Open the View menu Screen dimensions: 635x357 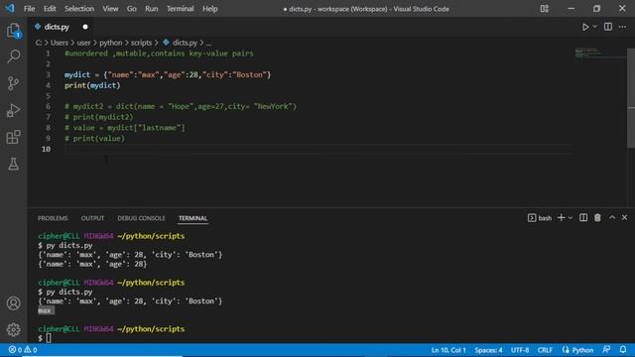(x=110, y=9)
